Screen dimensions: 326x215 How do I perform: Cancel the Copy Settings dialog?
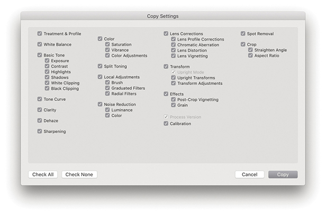click(249, 174)
